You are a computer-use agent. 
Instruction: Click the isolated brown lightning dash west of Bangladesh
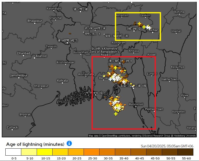click(x=70, y=33)
